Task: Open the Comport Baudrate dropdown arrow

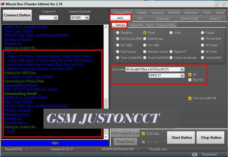Action: pos(87,18)
